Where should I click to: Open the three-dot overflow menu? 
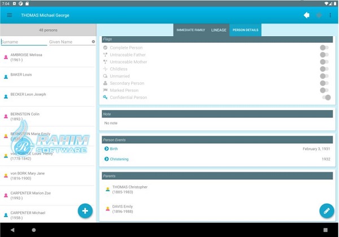click(330, 15)
